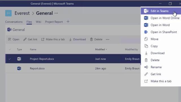
Task: Click Make this a tab icon in menu
Action: [146, 81]
